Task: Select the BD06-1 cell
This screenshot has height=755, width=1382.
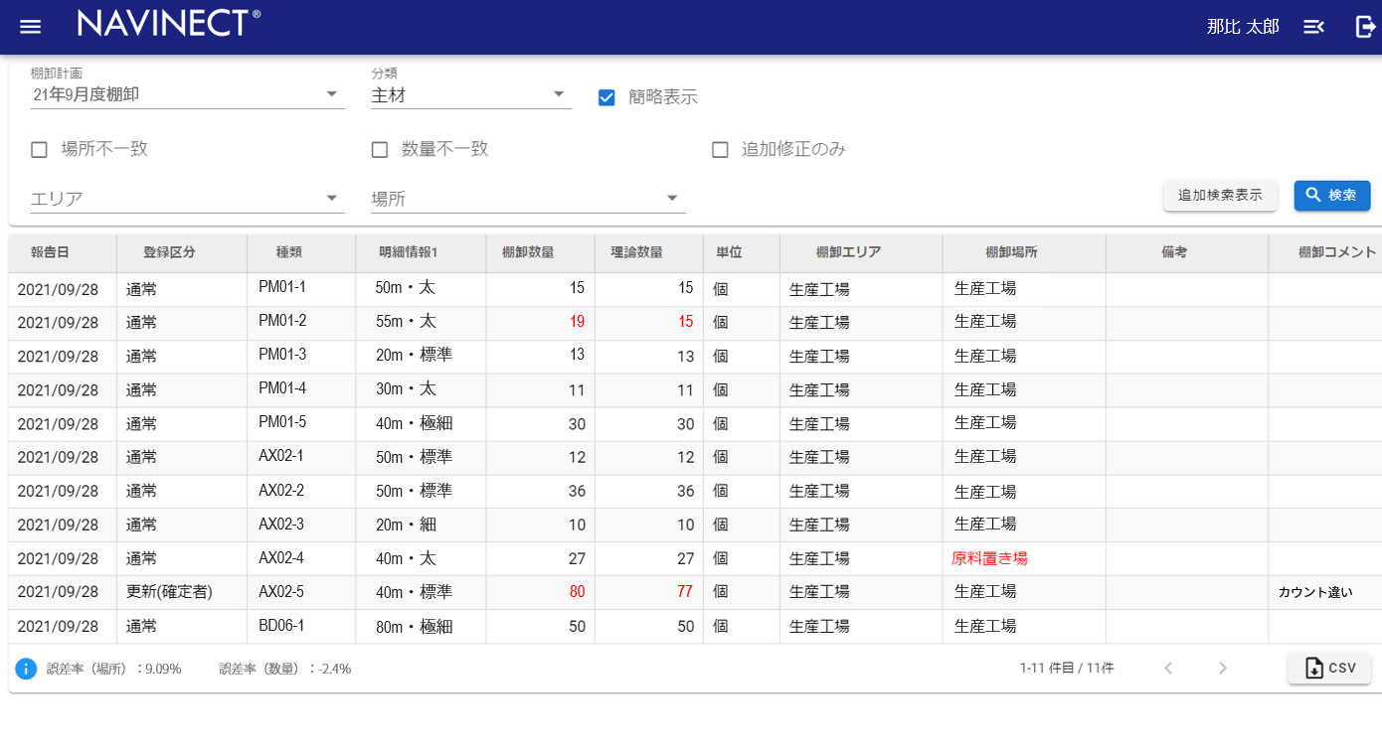Action: coord(301,626)
